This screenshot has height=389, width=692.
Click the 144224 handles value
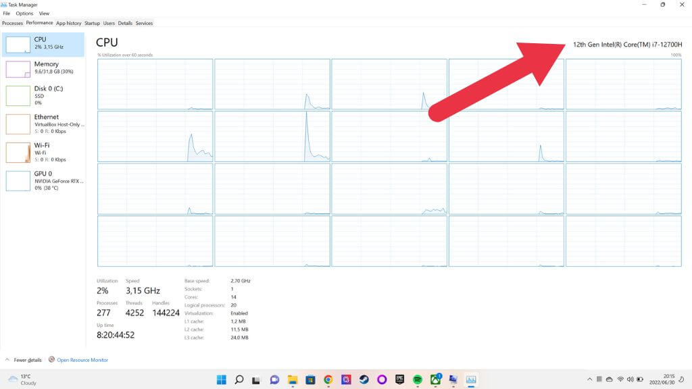pos(166,313)
